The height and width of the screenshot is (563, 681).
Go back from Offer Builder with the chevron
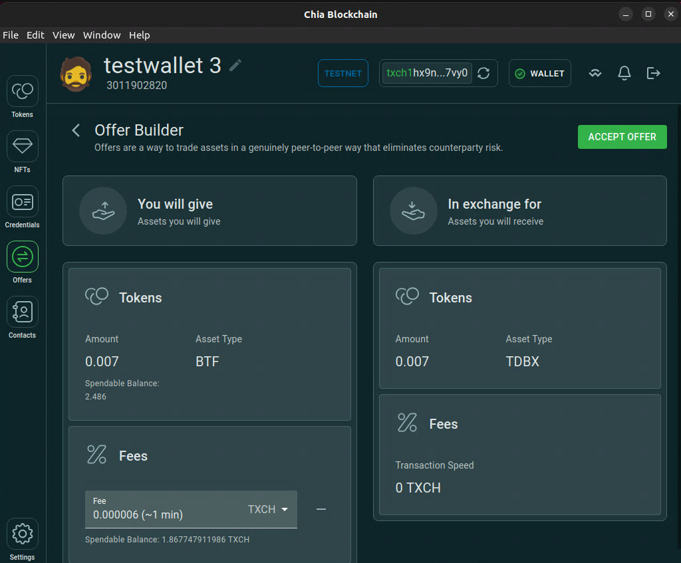(x=75, y=130)
